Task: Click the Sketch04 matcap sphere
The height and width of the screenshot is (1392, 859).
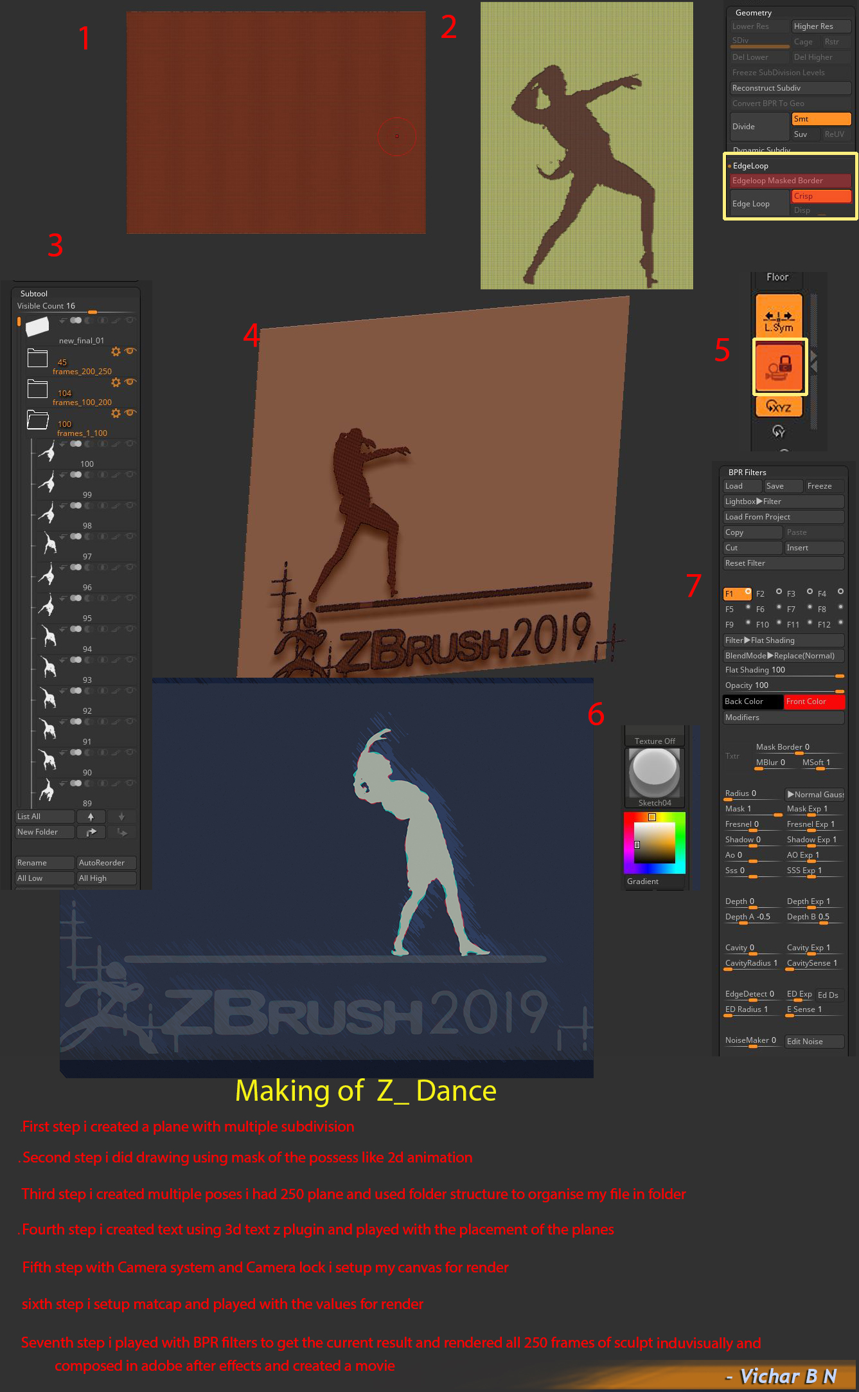Action: (x=655, y=773)
